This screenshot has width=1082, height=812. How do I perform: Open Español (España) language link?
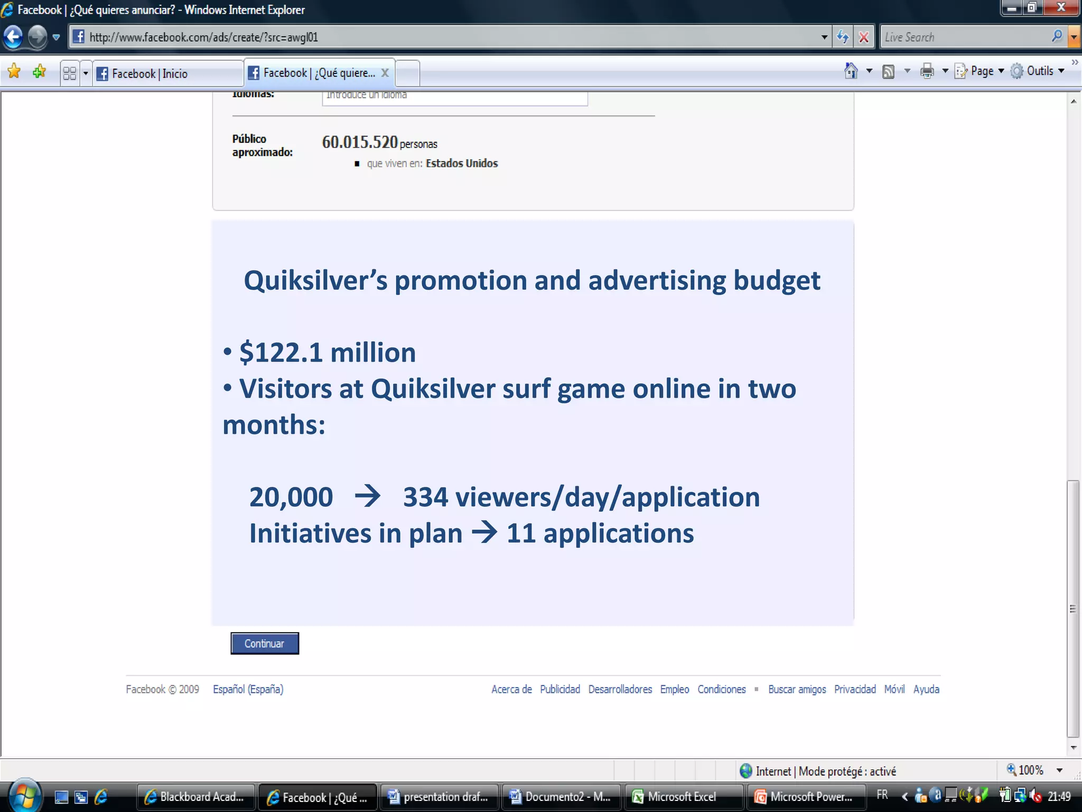(248, 689)
